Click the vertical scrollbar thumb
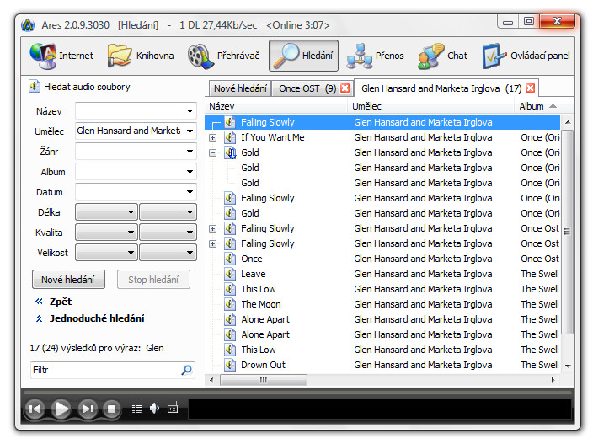 (x=567, y=232)
